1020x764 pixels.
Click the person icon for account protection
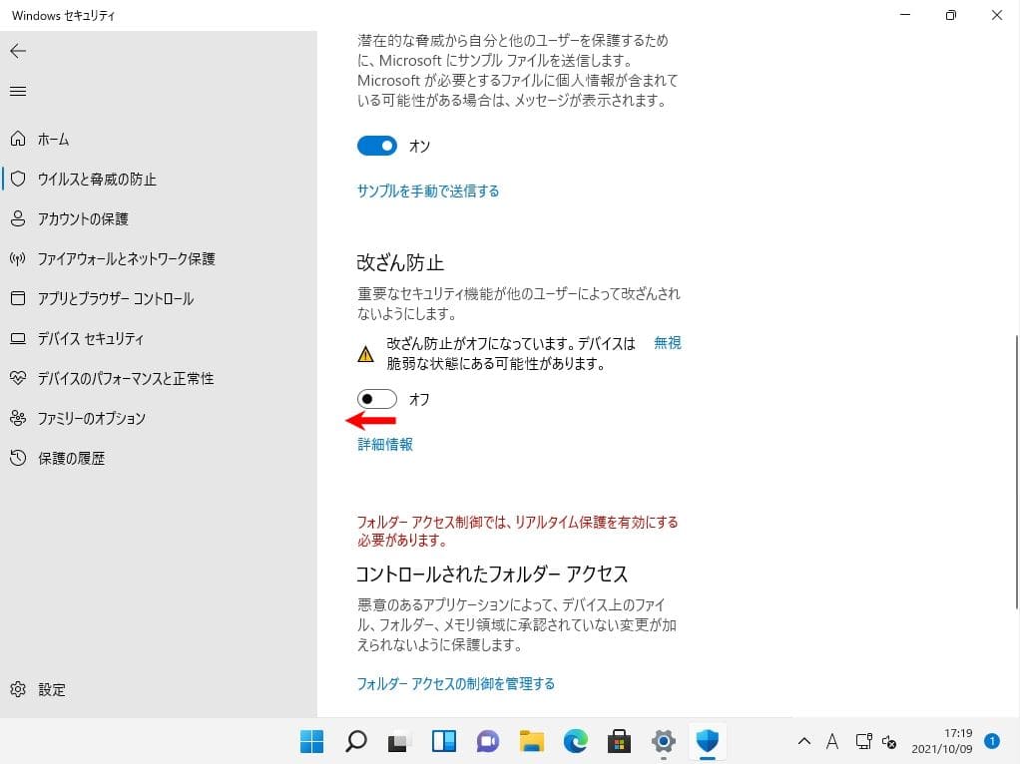(18, 218)
